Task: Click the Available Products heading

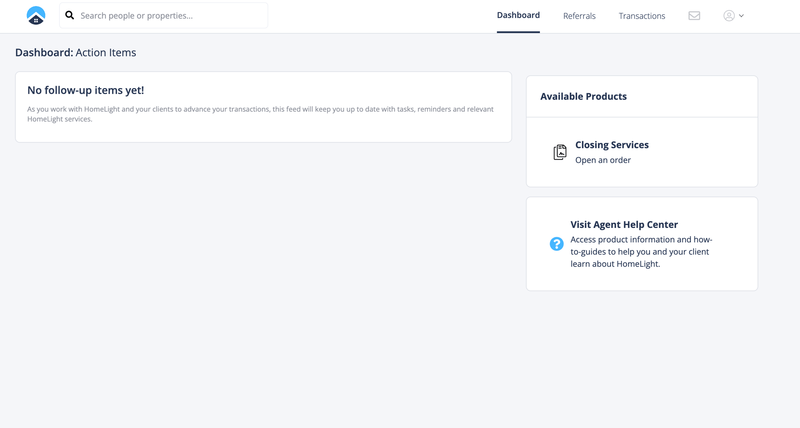Action: (x=583, y=96)
